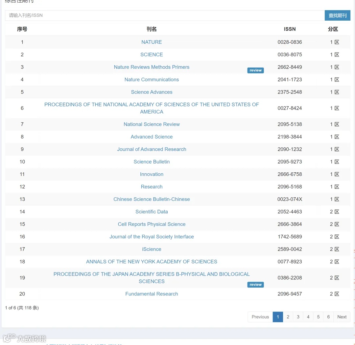Select ISSN 2198-3844 cell
Image resolution: width=355 pixels, height=345 pixels.
(290, 137)
